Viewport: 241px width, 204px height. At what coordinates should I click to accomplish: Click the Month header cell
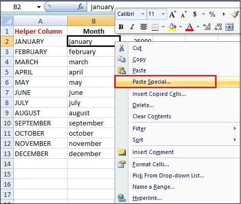pyautogui.click(x=94, y=31)
